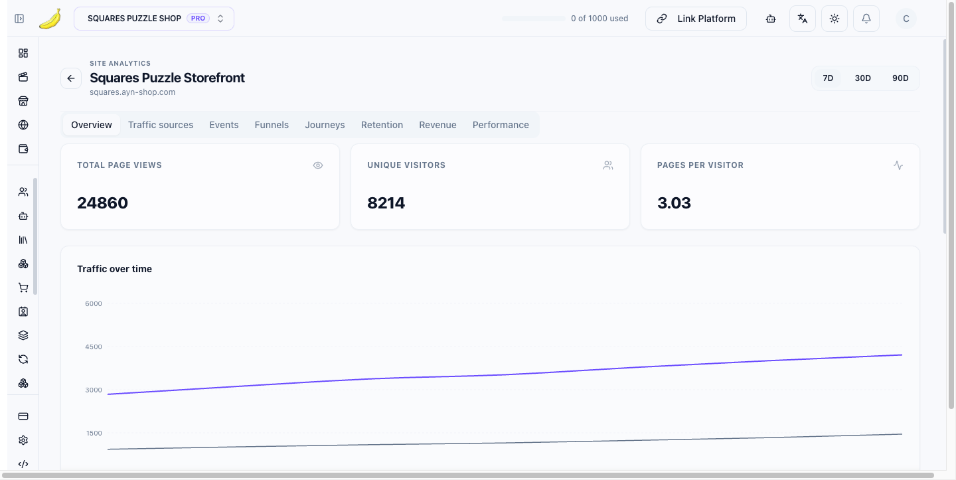The height and width of the screenshot is (480, 956).
Task: Switch to the Retention tab
Action: click(x=382, y=125)
